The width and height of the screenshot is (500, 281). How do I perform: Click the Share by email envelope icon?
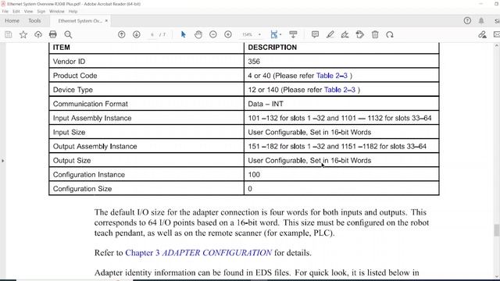pos(497,34)
